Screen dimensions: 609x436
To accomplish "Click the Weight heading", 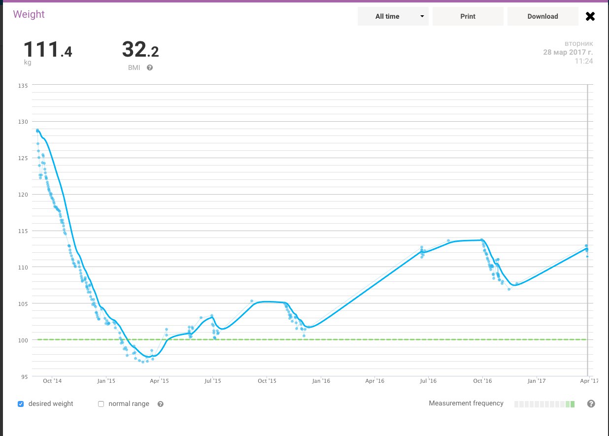I will click(29, 14).
